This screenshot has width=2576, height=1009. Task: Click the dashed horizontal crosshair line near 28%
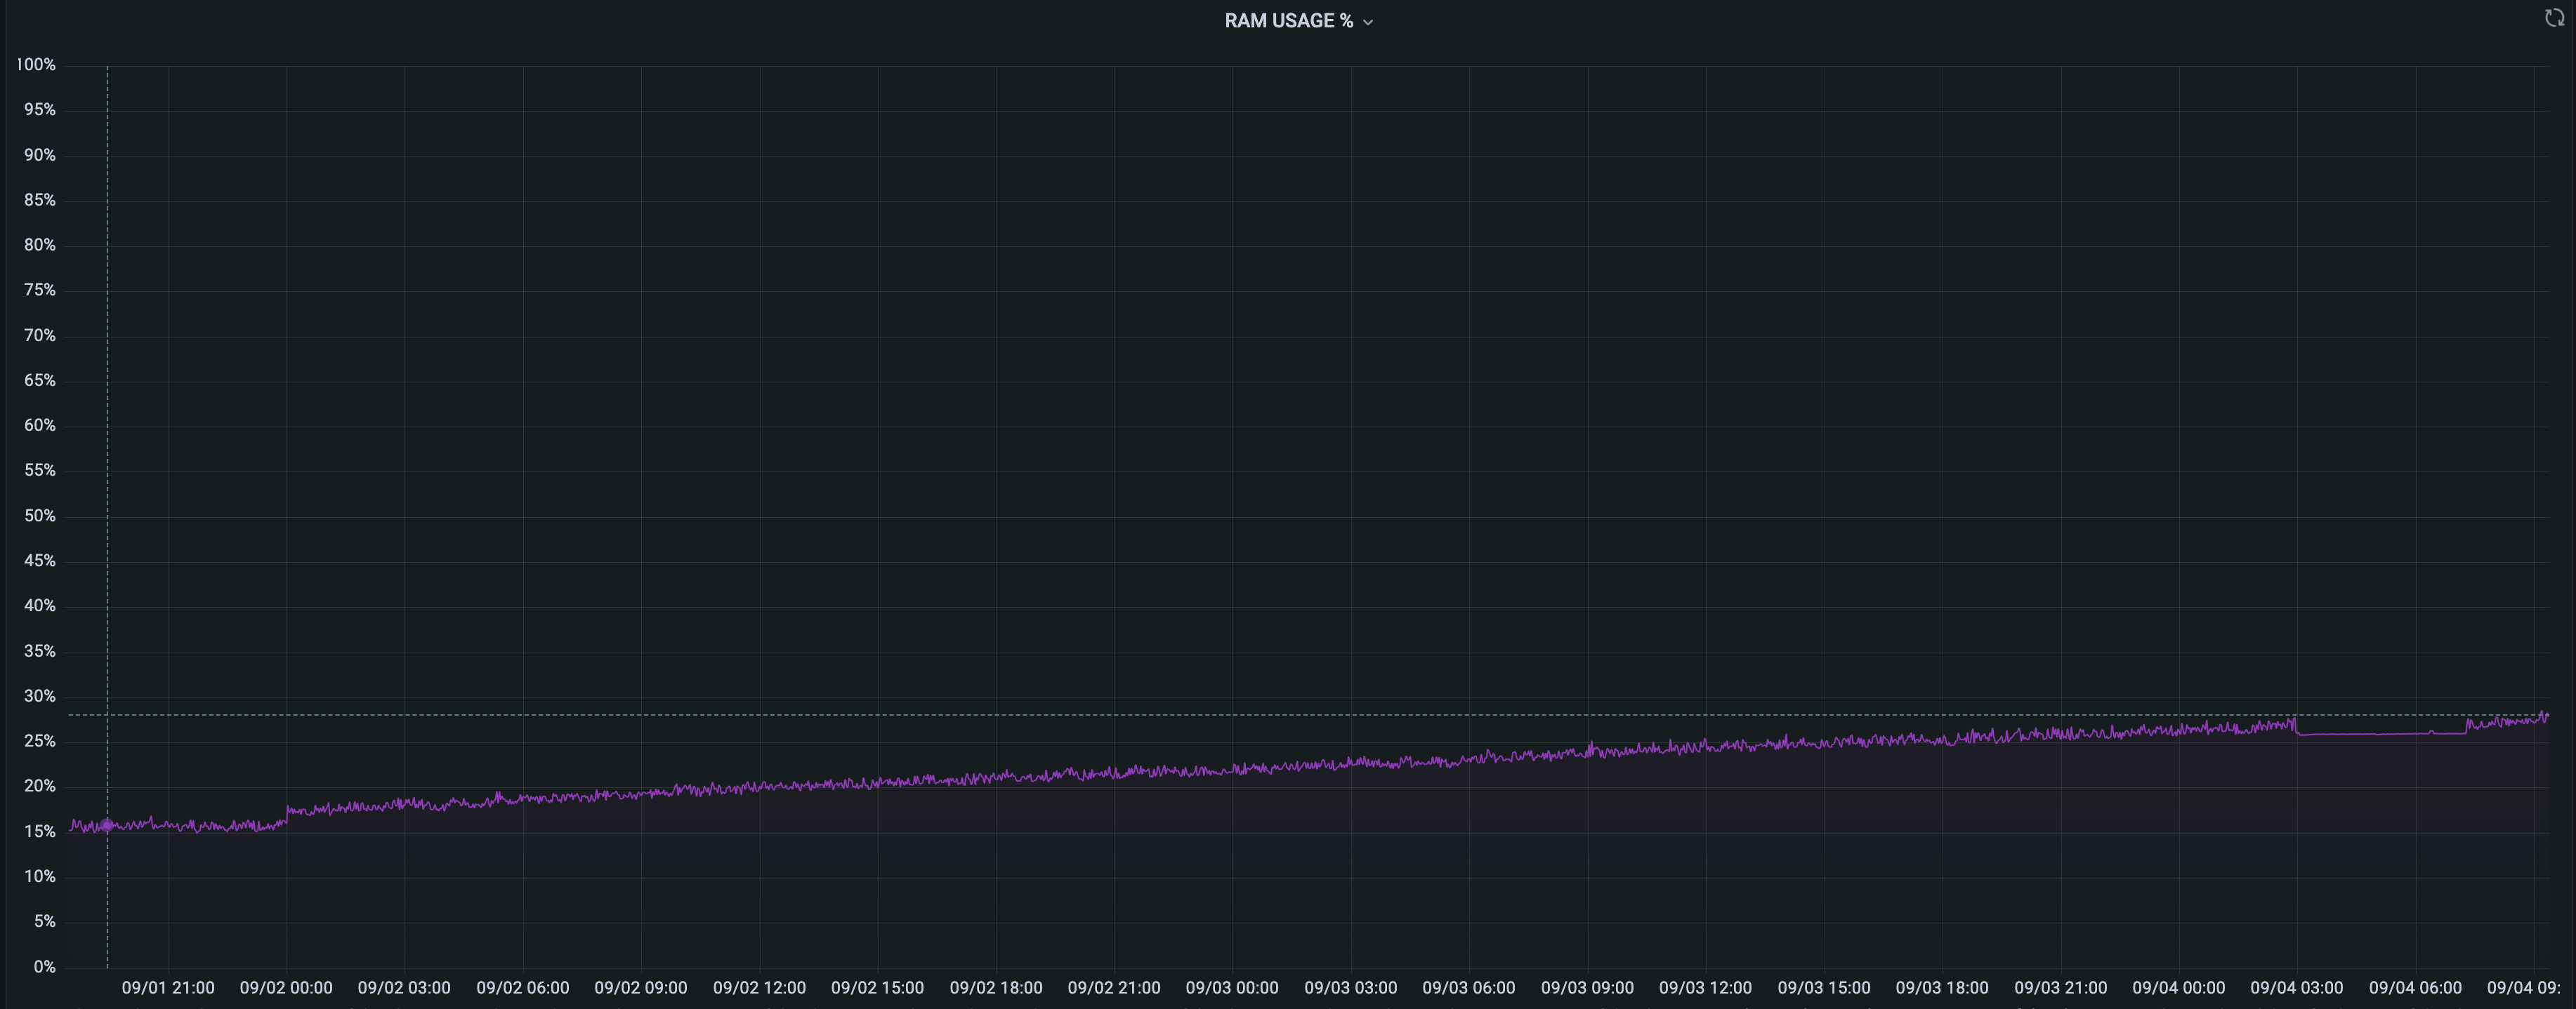[800, 716]
